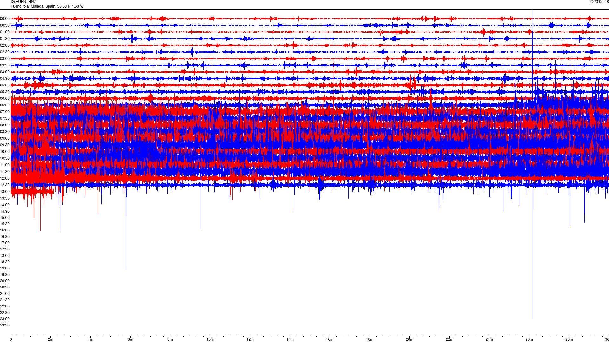Select the 10:30 time row label
This screenshot has width=609, height=342.
coord(5,158)
